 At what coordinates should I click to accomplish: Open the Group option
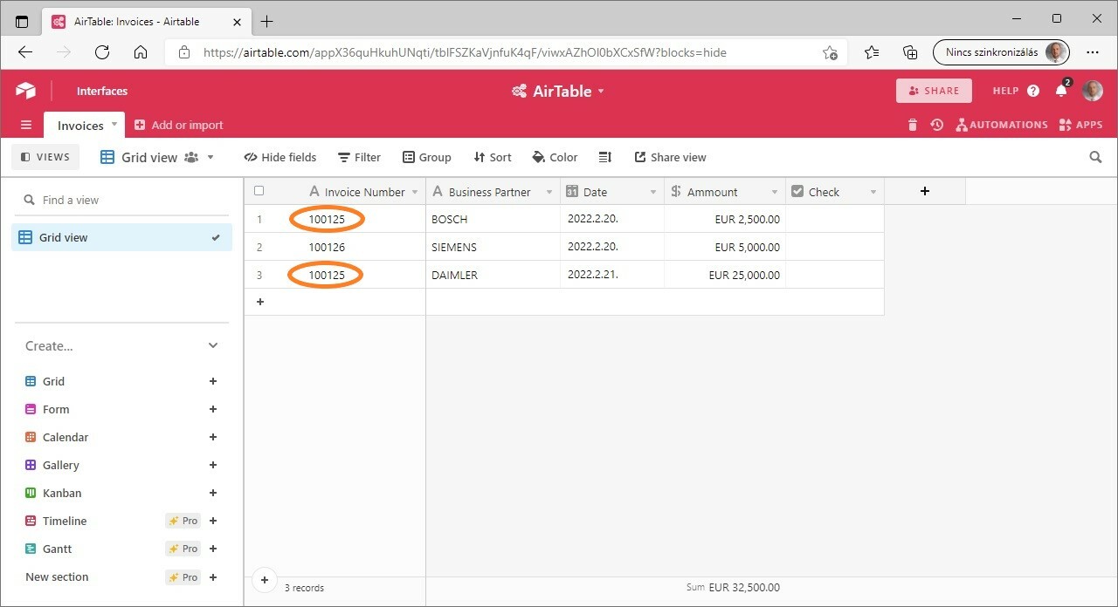coord(427,157)
